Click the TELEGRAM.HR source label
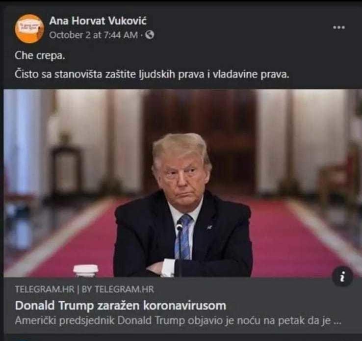Image resolution: width=362 pixels, height=341 pixels. [45, 289]
